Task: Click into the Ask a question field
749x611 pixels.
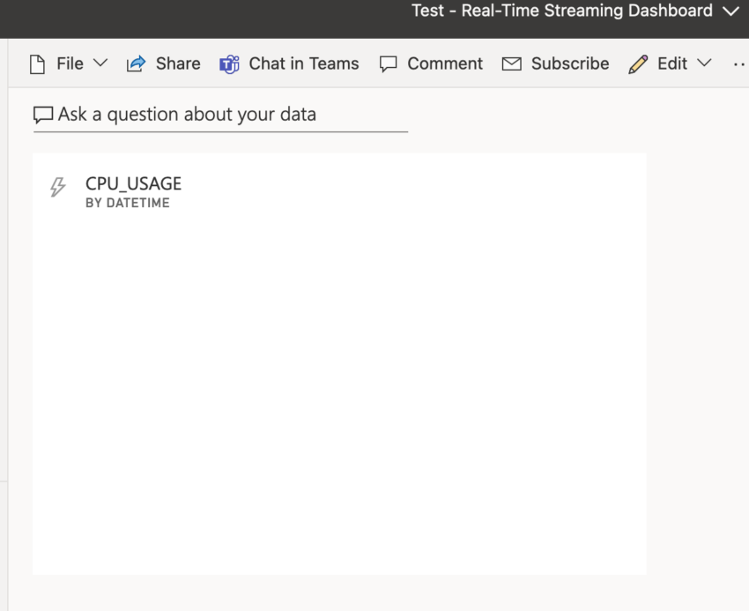Action: (x=220, y=114)
